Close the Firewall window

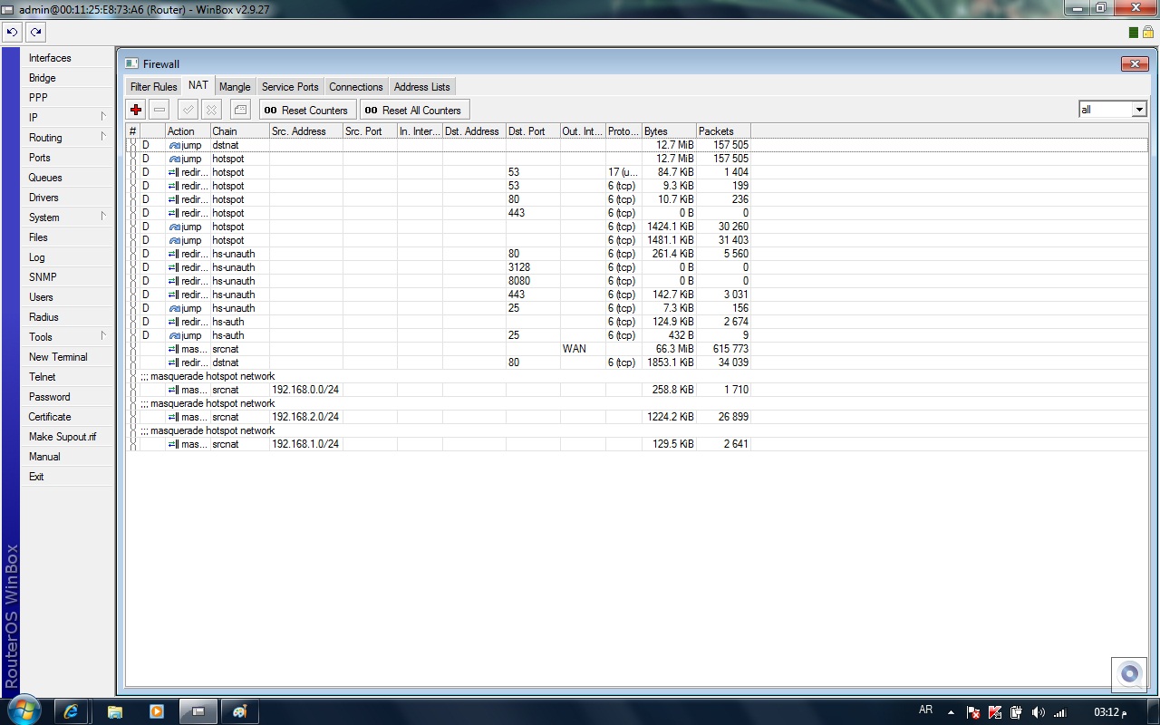(1135, 63)
